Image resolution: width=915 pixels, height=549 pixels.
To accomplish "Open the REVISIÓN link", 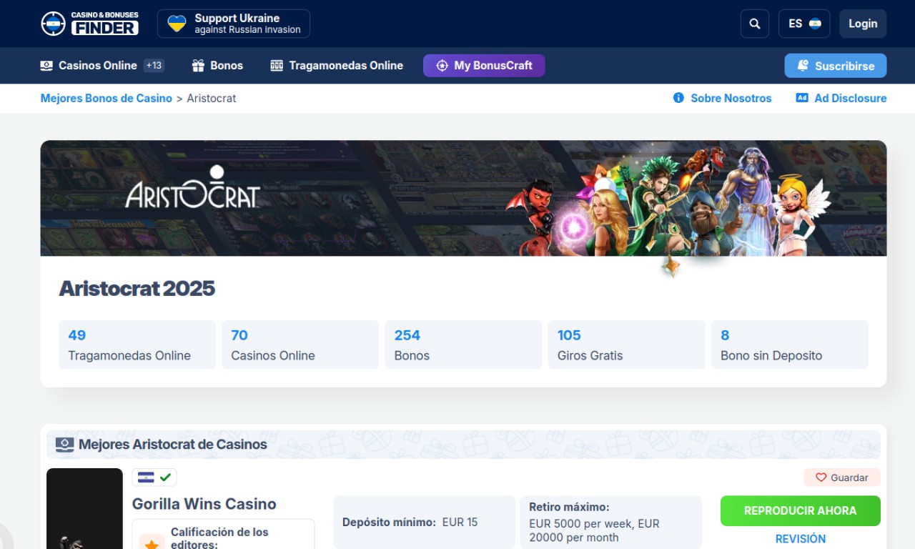I will 801,539.
